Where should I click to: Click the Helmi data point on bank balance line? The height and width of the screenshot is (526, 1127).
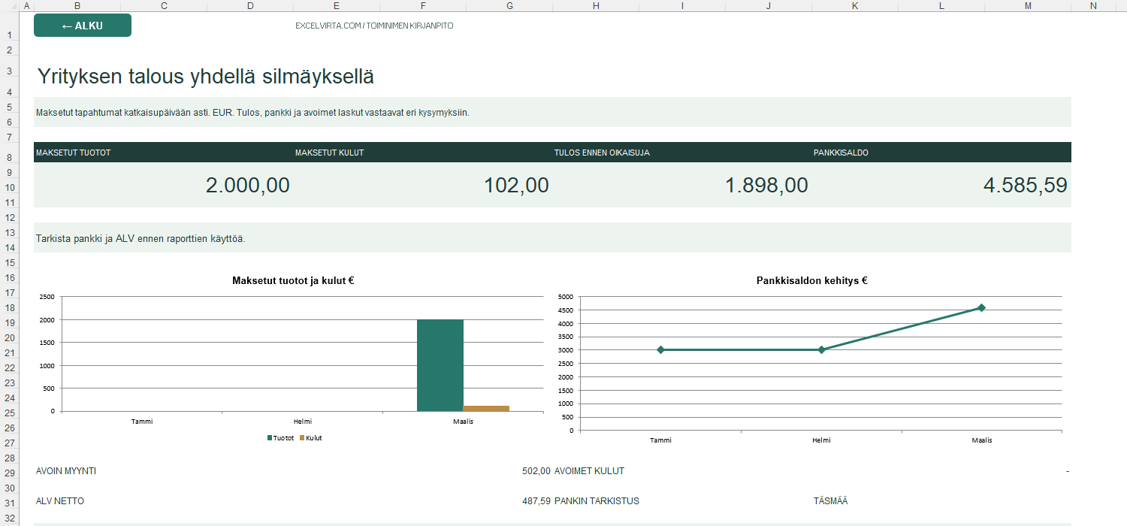pyautogui.click(x=821, y=349)
